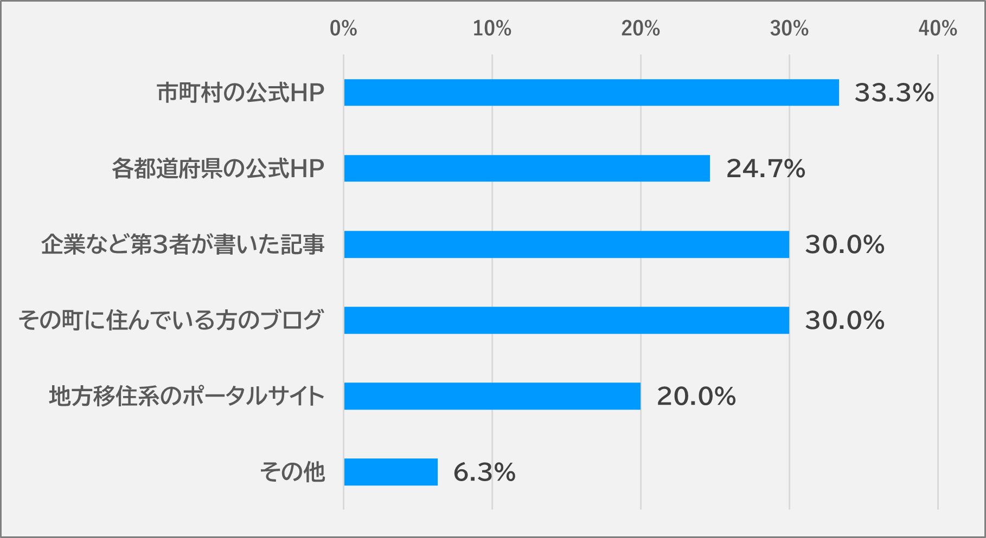Click the 地方移住系のポータルサイト label

pyautogui.click(x=187, y=396)
